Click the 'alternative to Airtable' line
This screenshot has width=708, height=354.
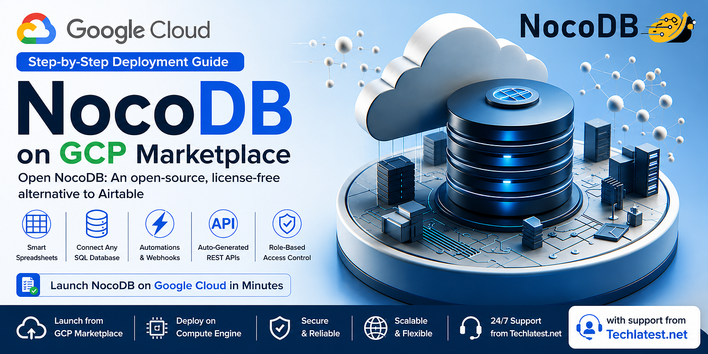point(81,194)
